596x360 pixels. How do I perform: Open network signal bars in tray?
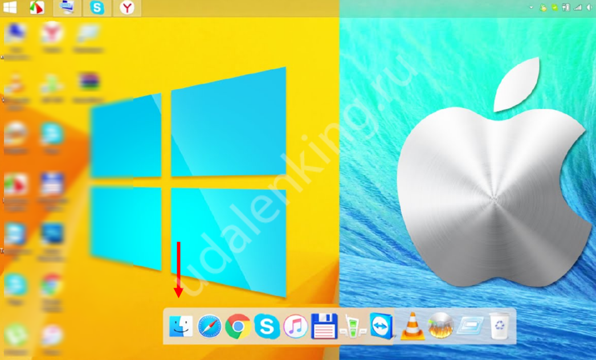pos(578,7)
